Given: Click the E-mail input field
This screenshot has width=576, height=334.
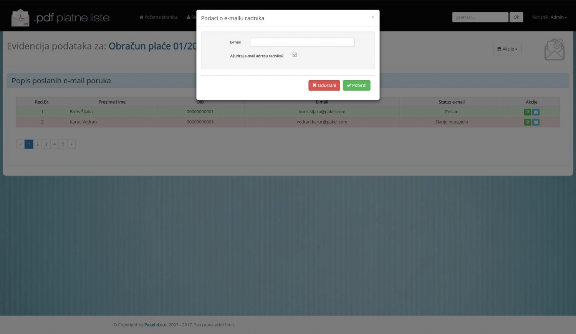Looking at the screenshot, I should click(302, 42).
